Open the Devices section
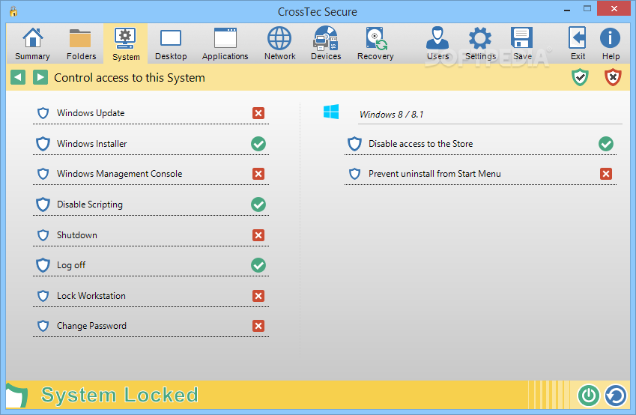This screenshot has width=636, height=415. click(x=326, y=43)
